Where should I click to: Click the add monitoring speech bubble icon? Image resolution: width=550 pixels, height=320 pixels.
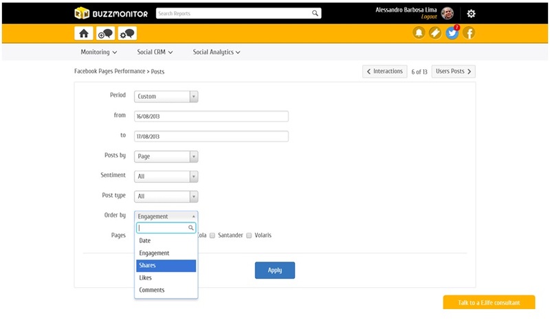pyautogui.click(x=105, y=33)
